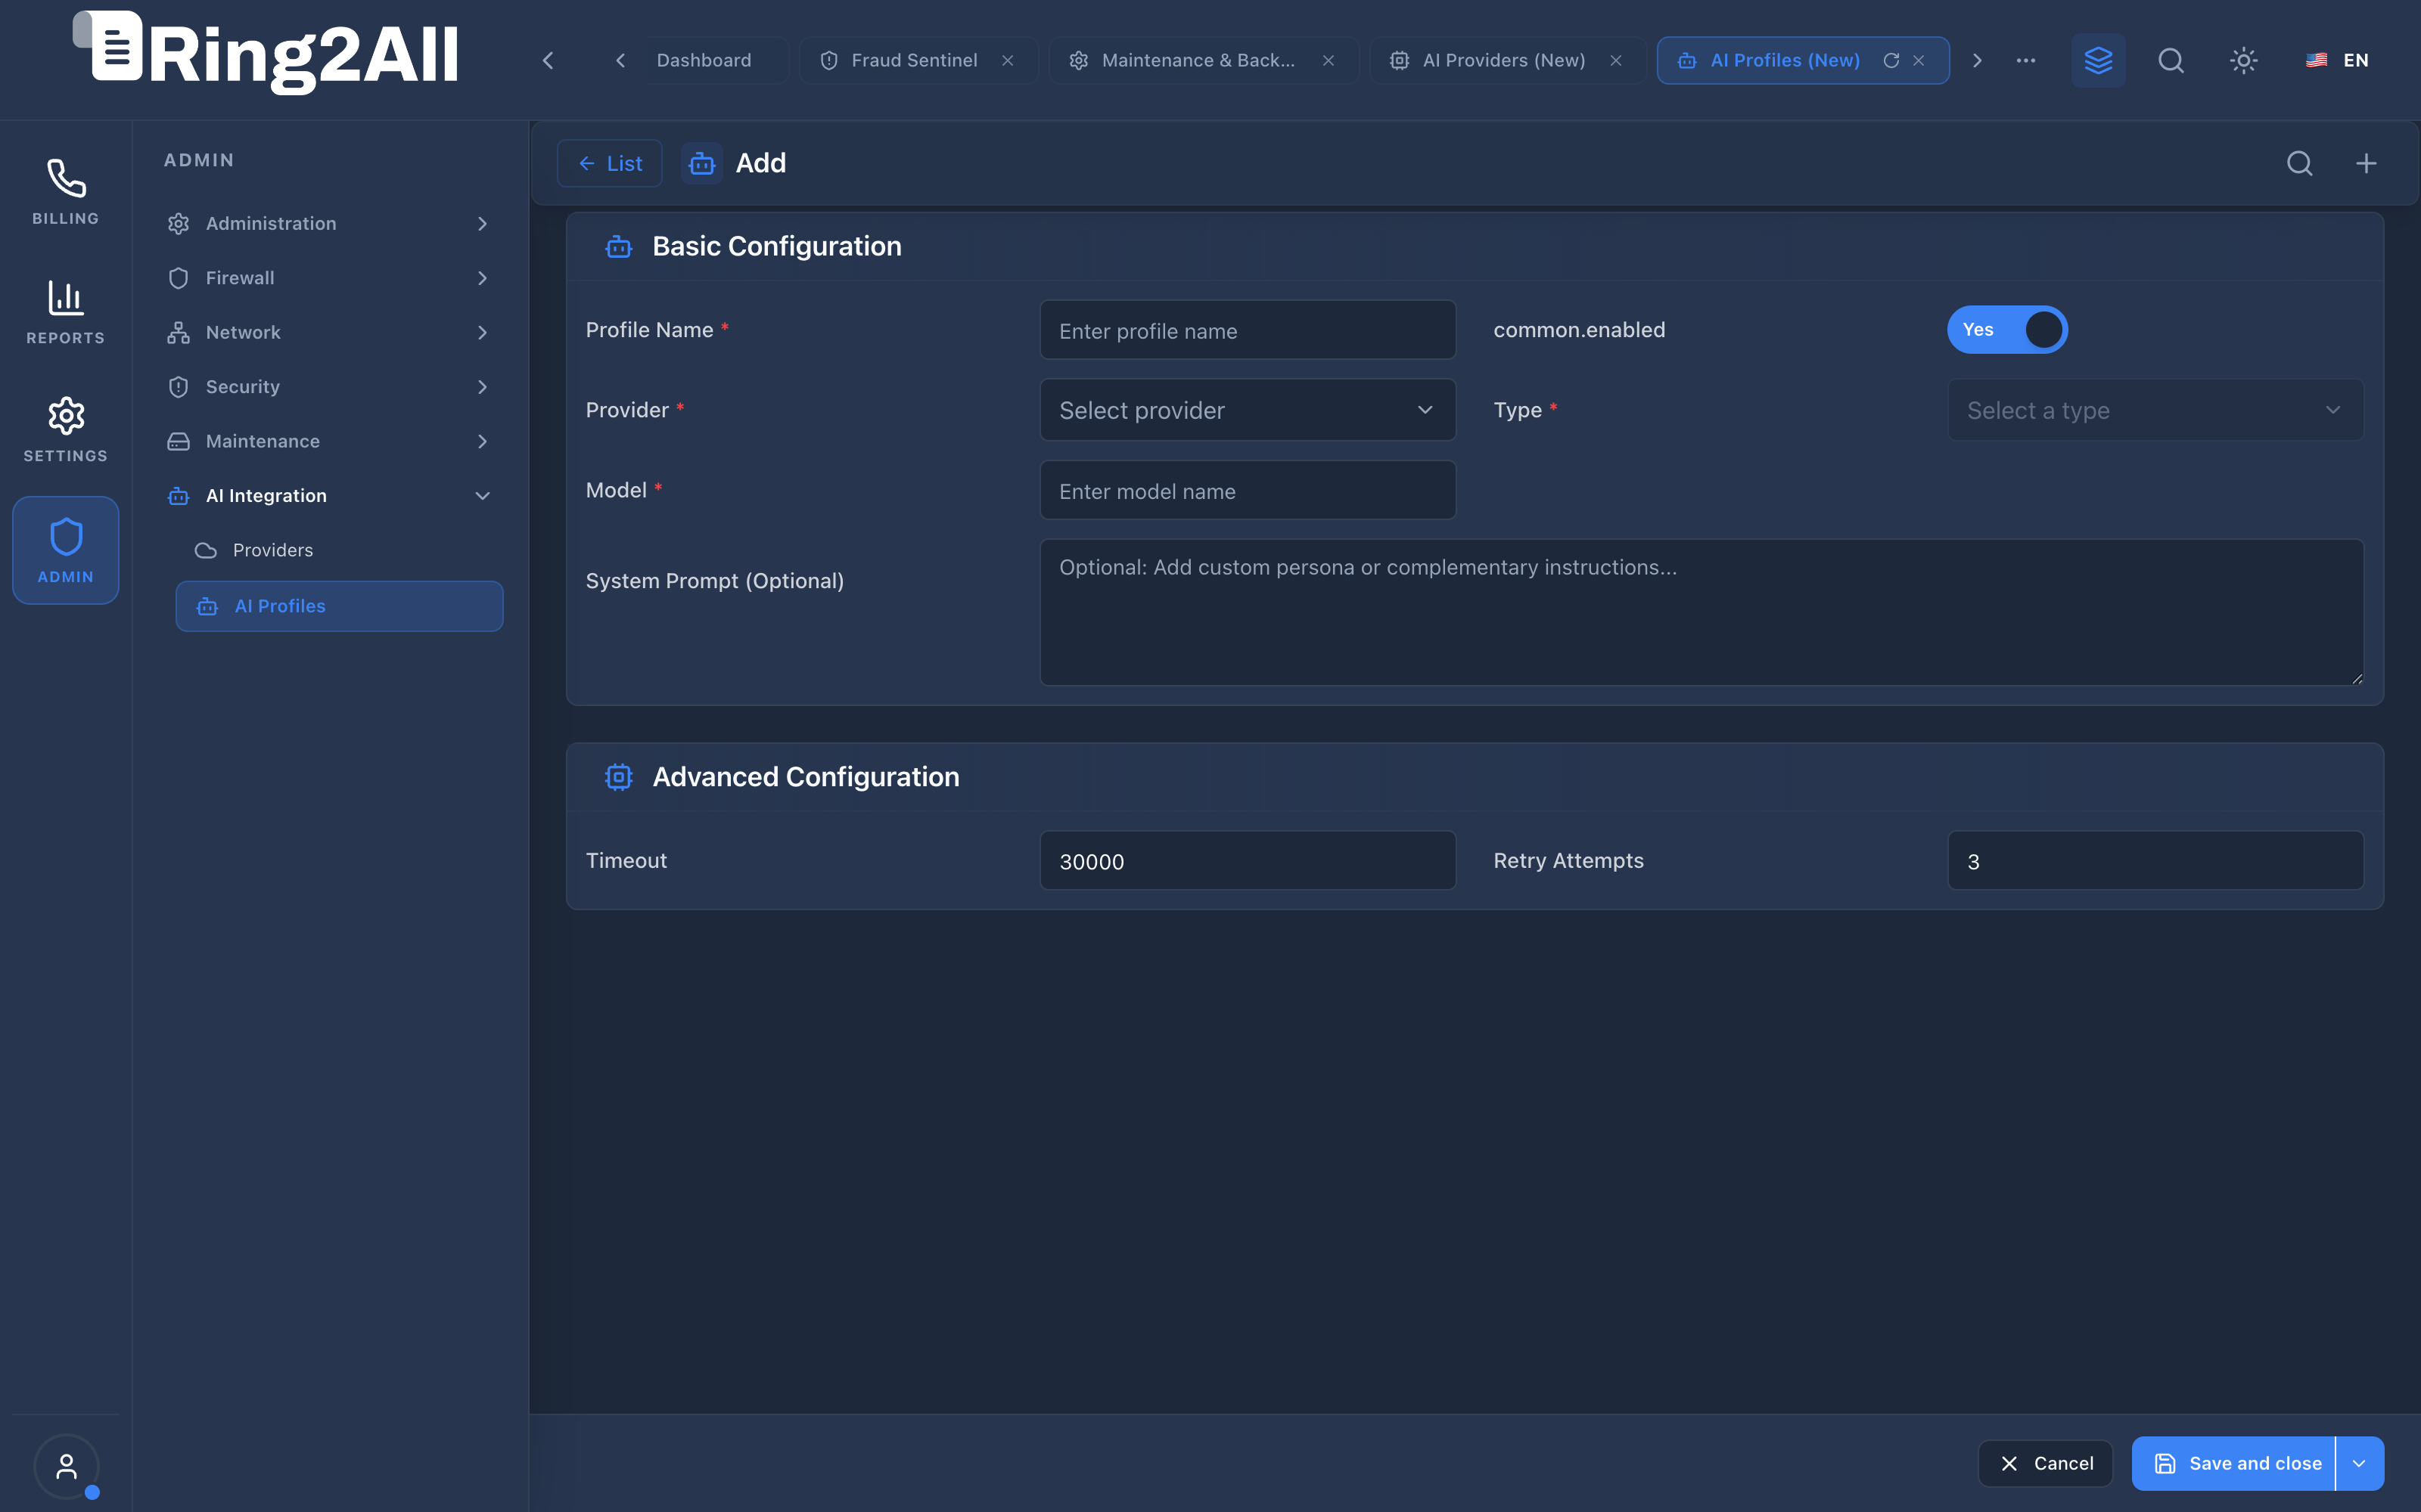The height and width of the screenshot is (1512, 2421).
Task: Click the Ring2All logo
Action: click(x=266, y=53)
